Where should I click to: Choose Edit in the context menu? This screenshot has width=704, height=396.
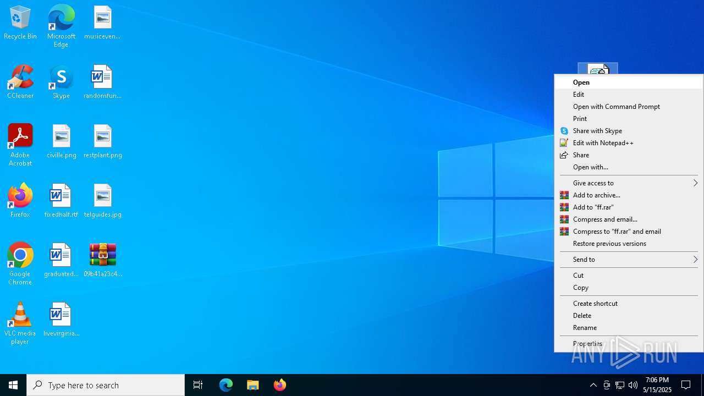pos(629,95)
